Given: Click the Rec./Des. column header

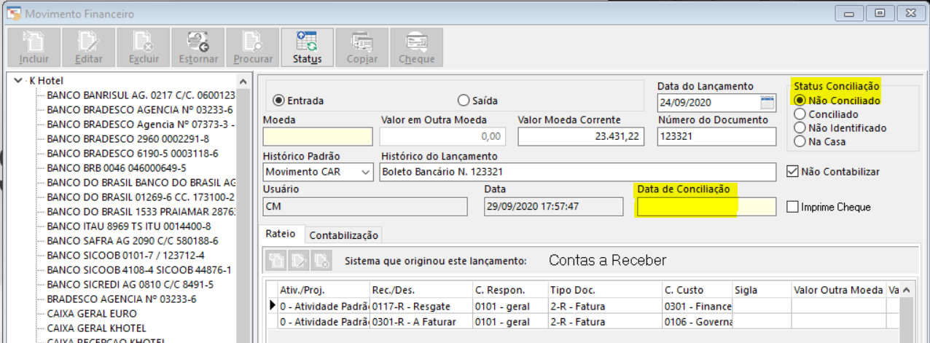Looking at the screenshot, I should [421, 290].
